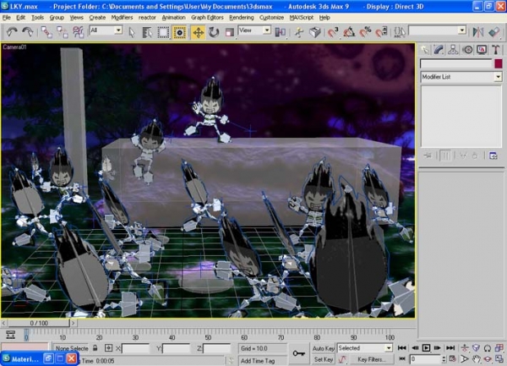The height and width of the screenshot is (366, 507).
Task: Open the Select by Name tool
Action: pos(147,32)
